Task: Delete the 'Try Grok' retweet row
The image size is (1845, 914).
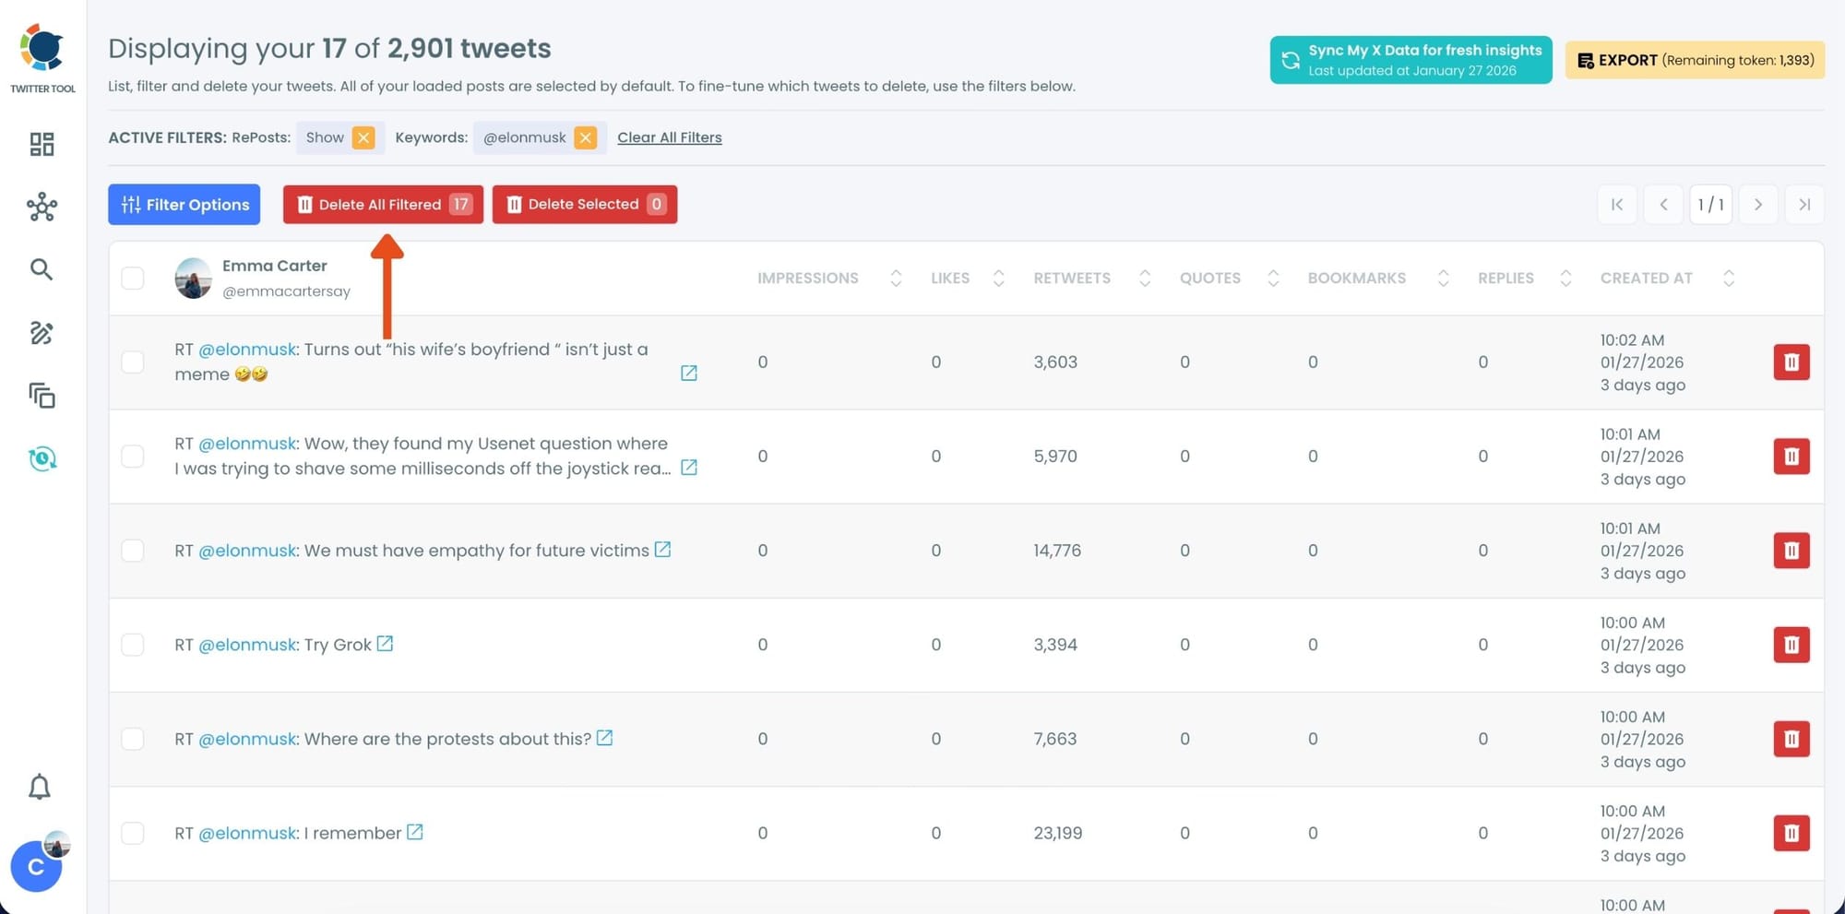Action: point(1791,645)
